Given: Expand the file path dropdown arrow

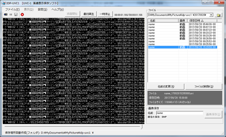Looking at the screenshot, I should (211, 15).
